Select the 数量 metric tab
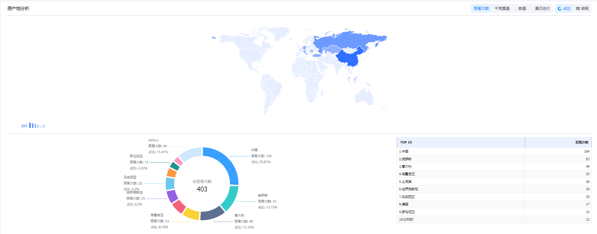Image resolution: width=597 pixels, height=234 pixels. 522,8
